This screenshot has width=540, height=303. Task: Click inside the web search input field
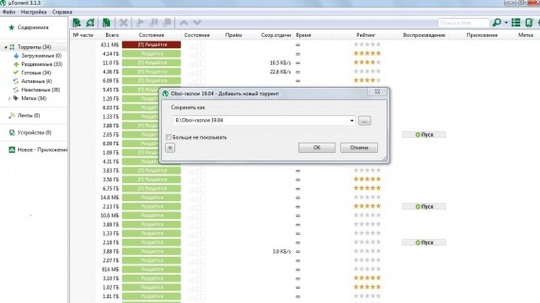coord(463,23)
